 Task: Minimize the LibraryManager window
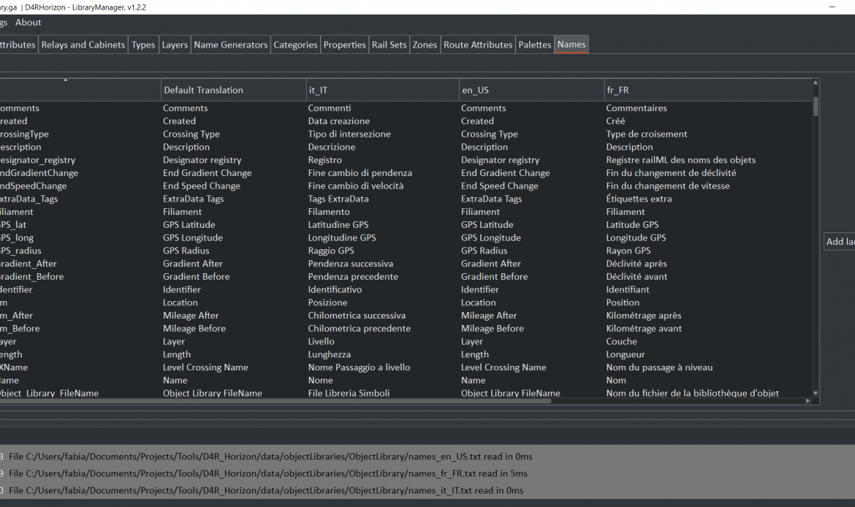[x=832, y=7]
